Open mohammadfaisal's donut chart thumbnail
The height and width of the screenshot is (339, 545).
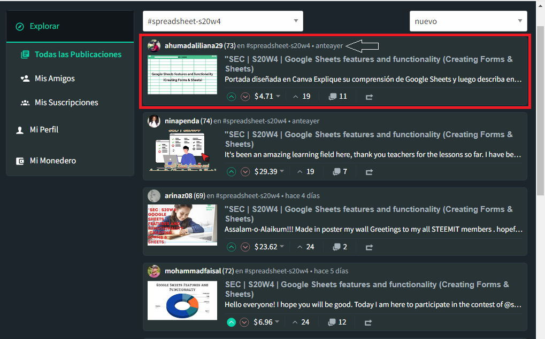click(182, 301)
